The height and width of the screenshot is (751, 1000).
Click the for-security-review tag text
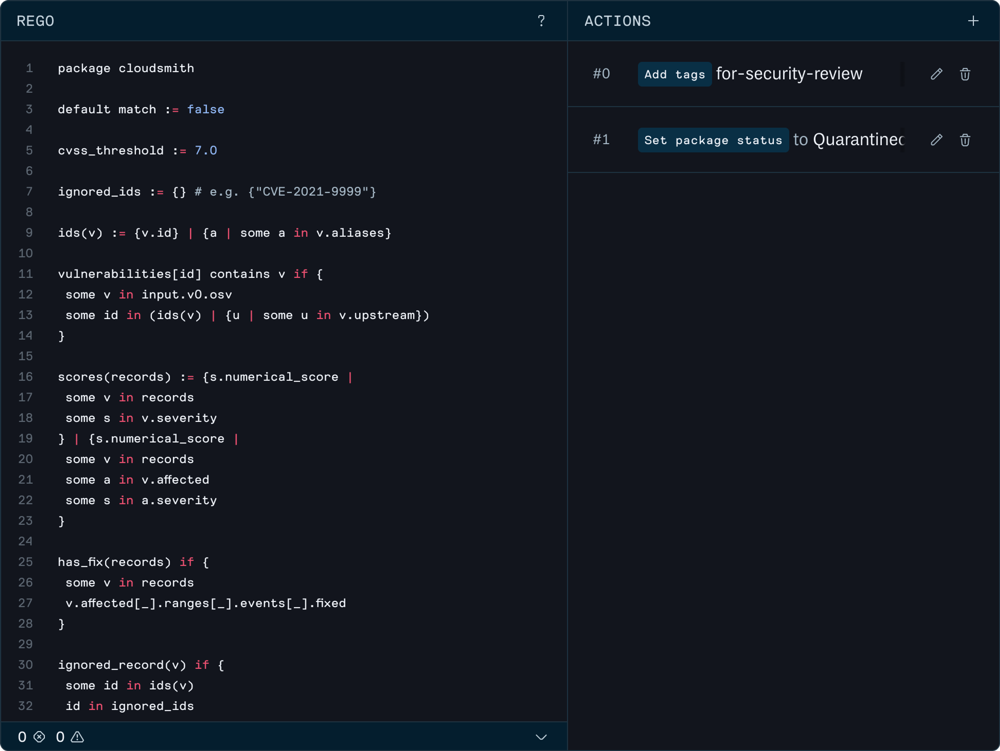[x=789, y=74]
